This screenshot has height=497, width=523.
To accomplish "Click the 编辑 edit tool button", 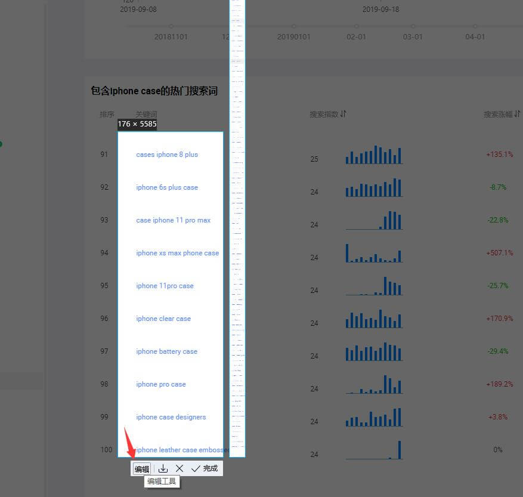I will [x=141, y=469].
